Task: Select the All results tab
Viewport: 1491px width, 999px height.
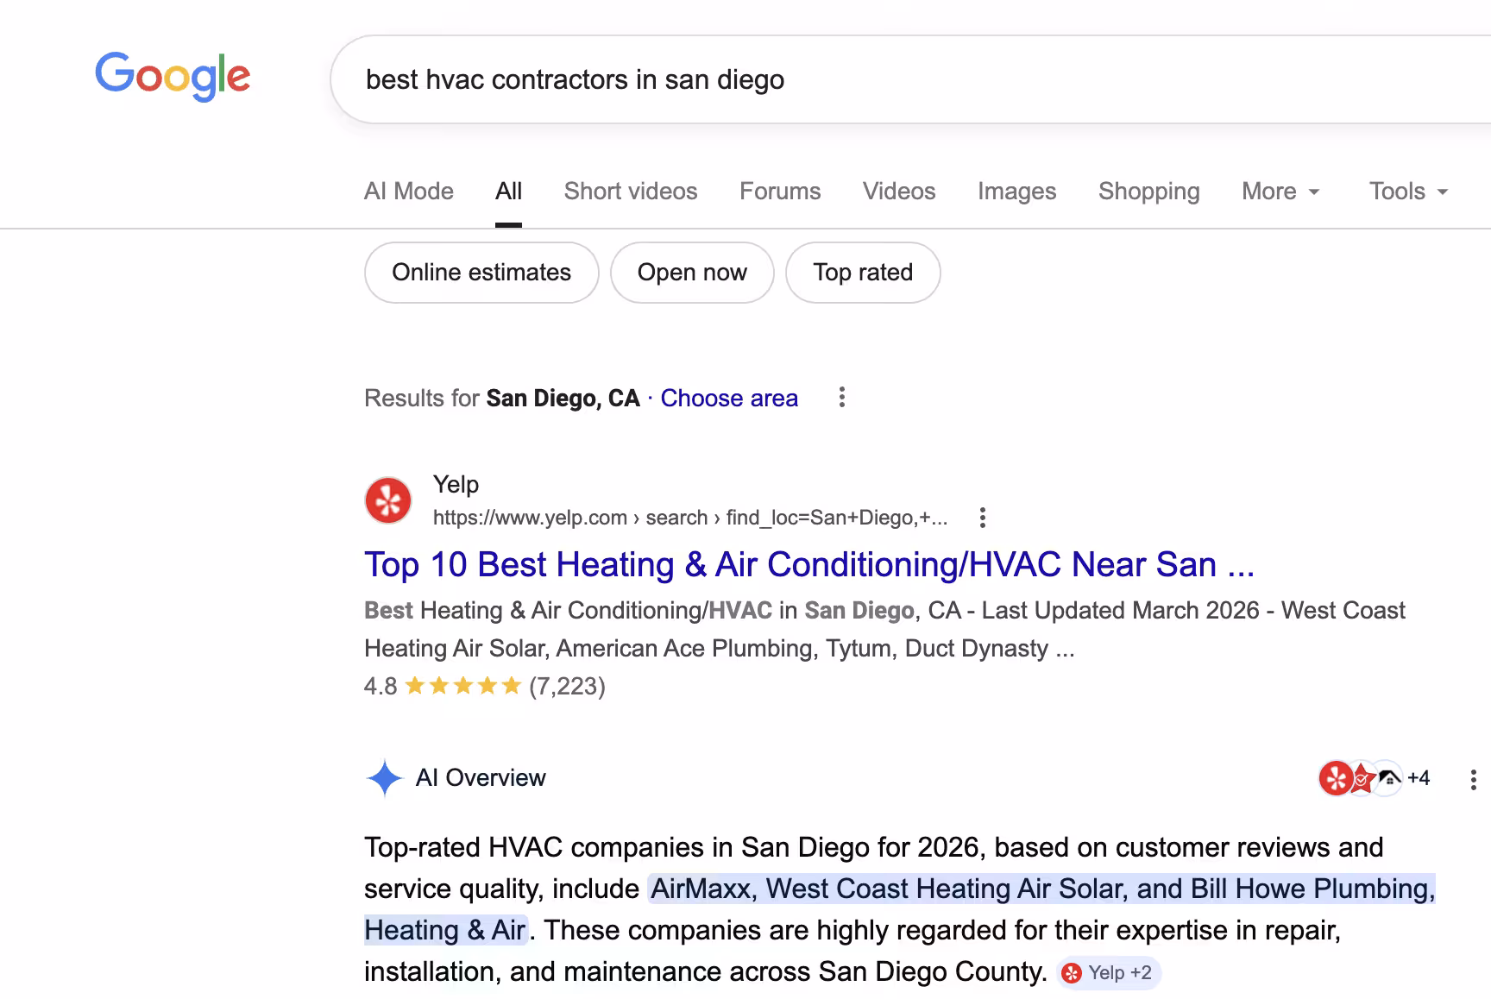Action: click(508, 192)
